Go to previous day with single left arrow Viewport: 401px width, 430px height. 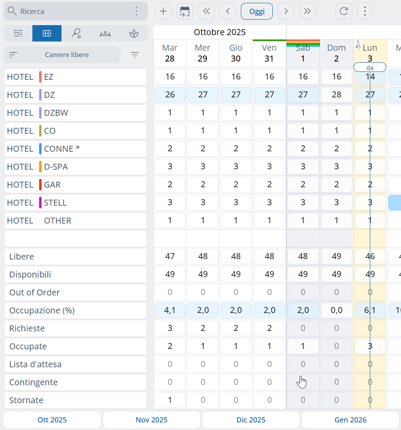point(228,11)
